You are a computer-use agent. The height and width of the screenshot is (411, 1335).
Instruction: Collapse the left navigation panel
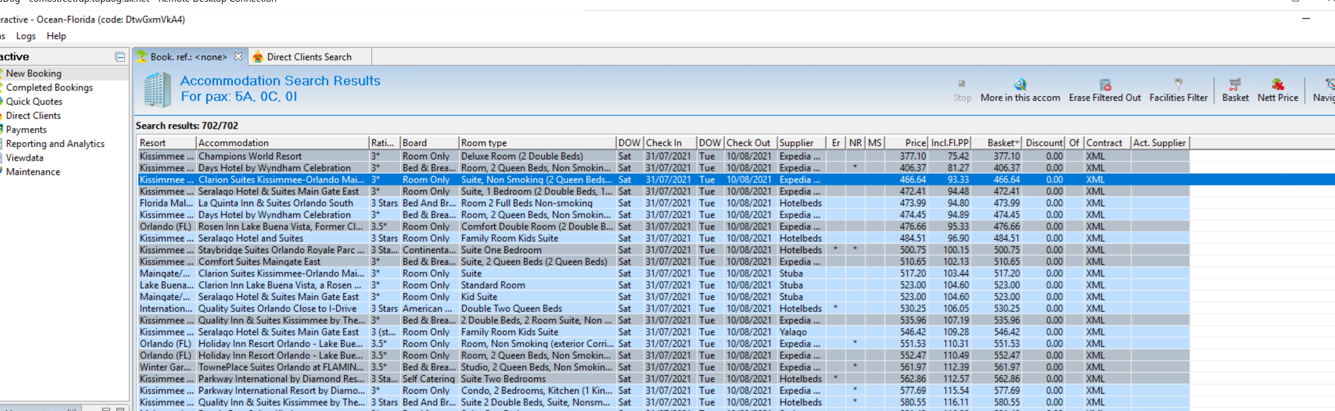(120, 57)
